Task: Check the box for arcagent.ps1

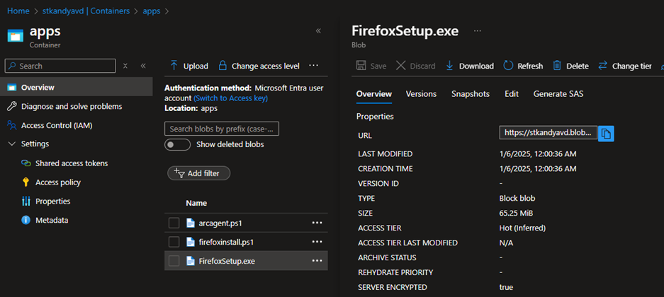Action: tap(174, 223)
